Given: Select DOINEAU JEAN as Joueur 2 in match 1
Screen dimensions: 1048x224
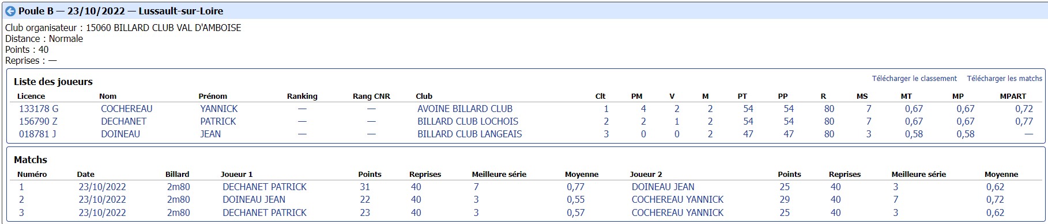Looking at the screenshot, I should [x=663, y=187].
